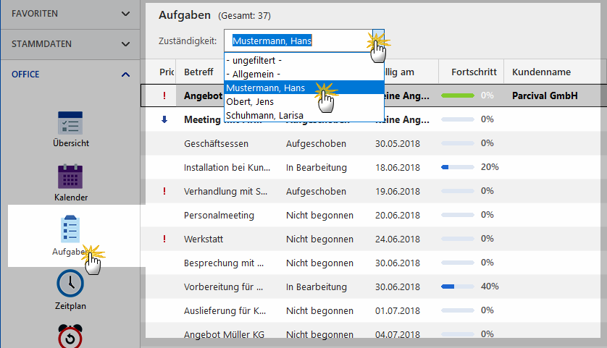Collapse the OFFICE section
Screen dimensions: 607x348
coord(70,75)
